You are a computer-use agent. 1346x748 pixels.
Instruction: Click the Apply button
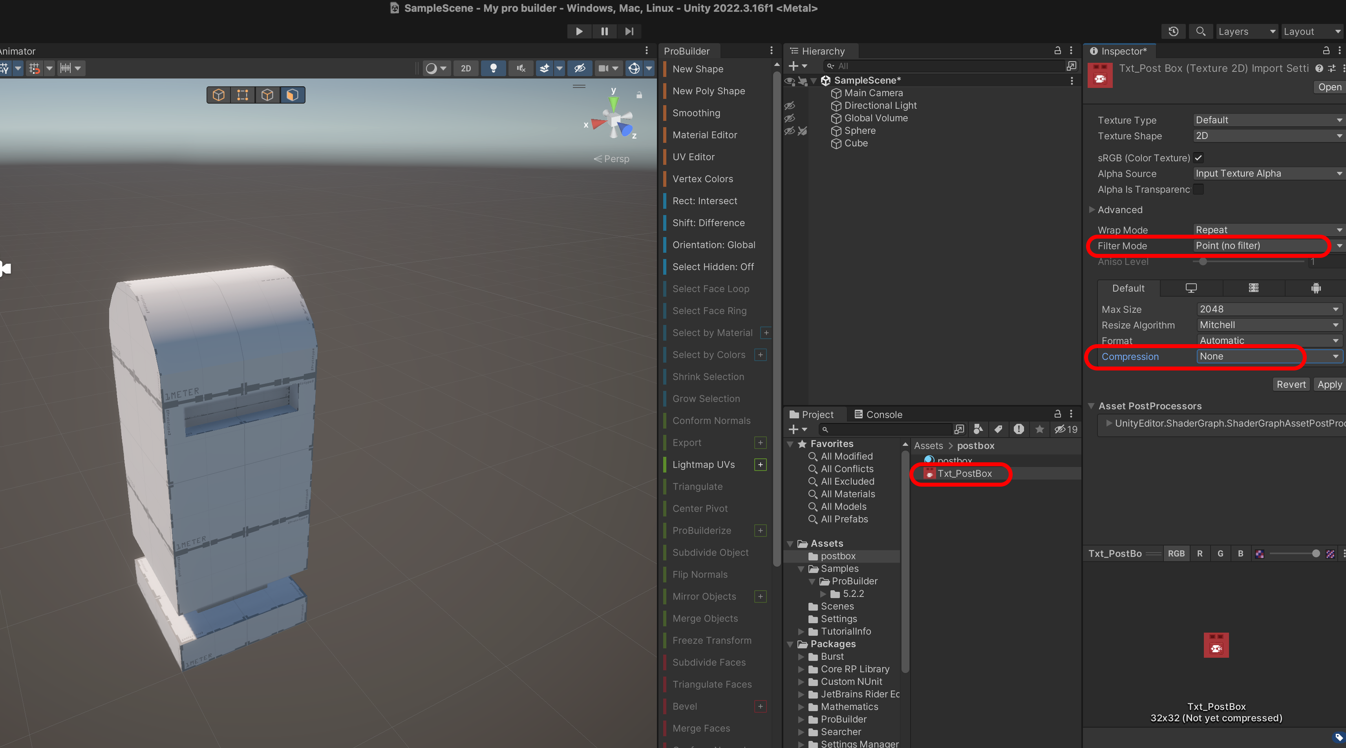click(x=1329, y=385)
